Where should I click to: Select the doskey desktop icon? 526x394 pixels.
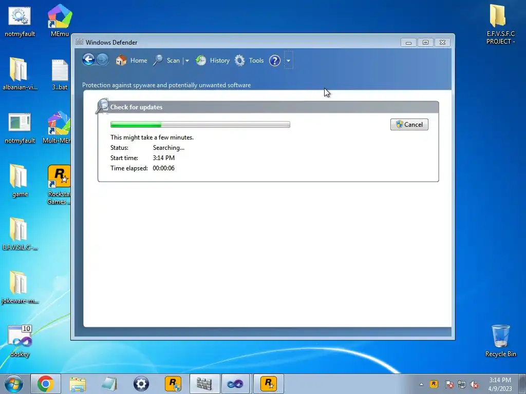click(x=20, y=341)
